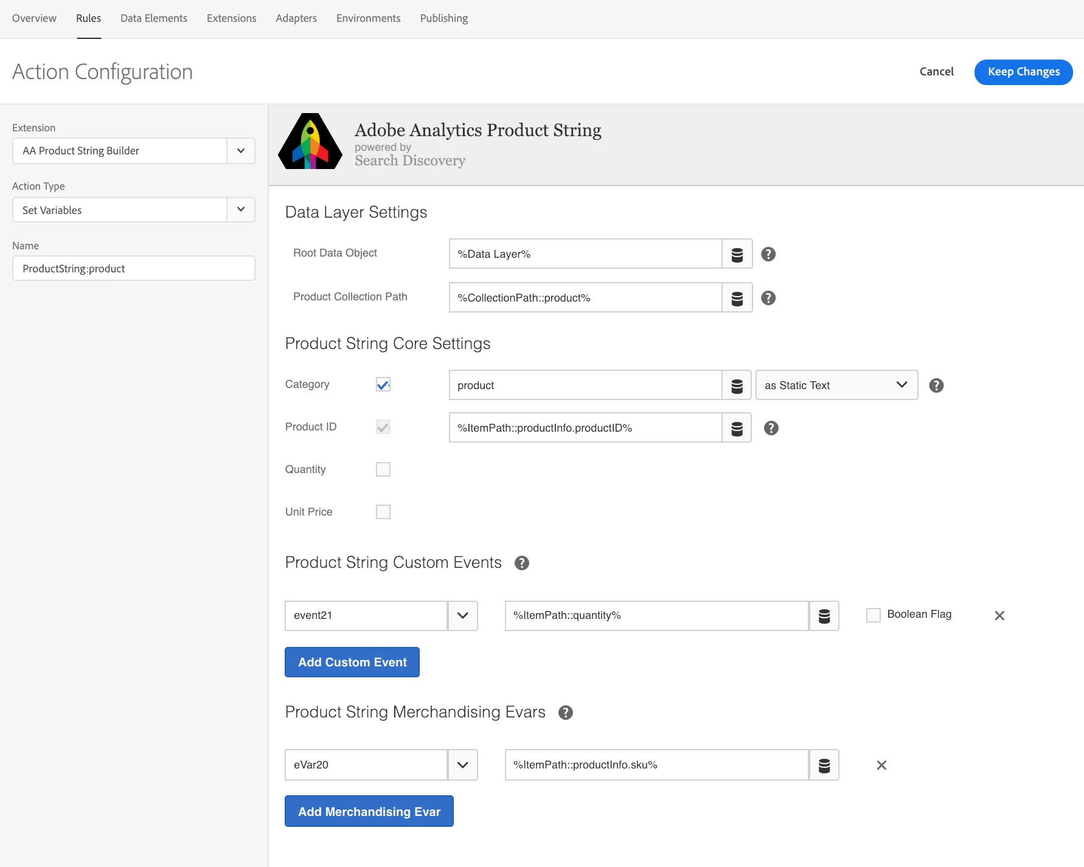Toggle the Category checkbox

(383, 385)
